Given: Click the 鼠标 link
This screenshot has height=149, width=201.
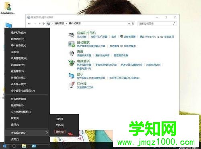Looking at the screenshot, I should click(114, 36).
